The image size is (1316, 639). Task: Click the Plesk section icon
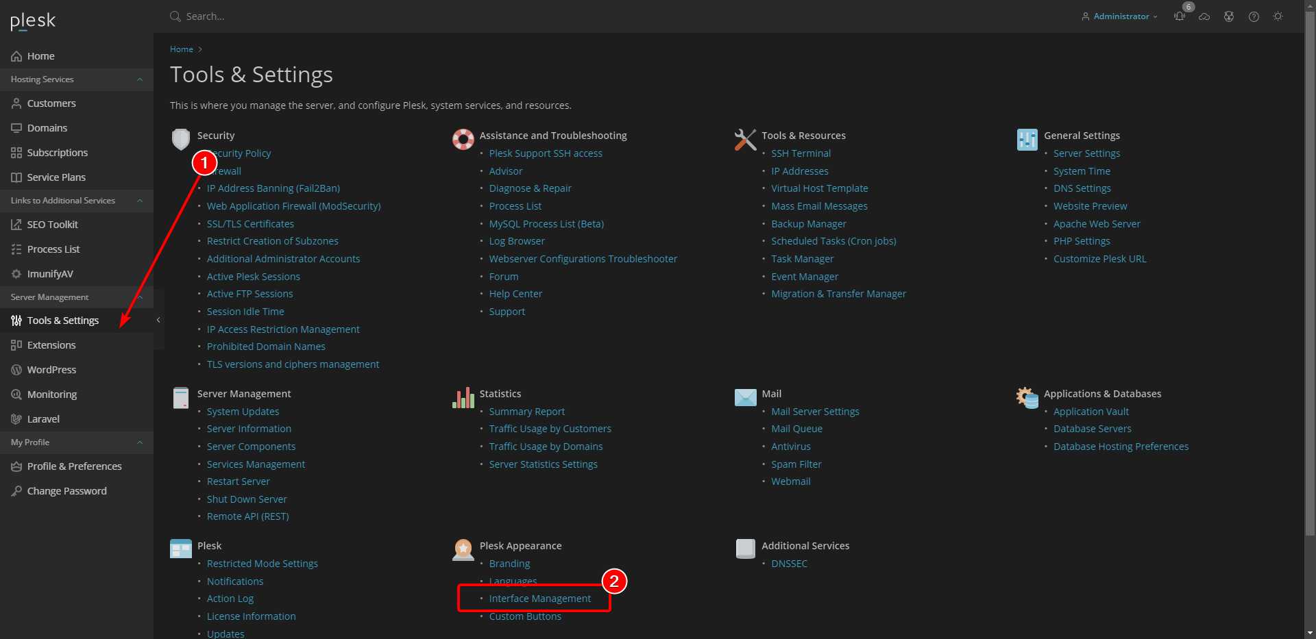tap(181, 549)
